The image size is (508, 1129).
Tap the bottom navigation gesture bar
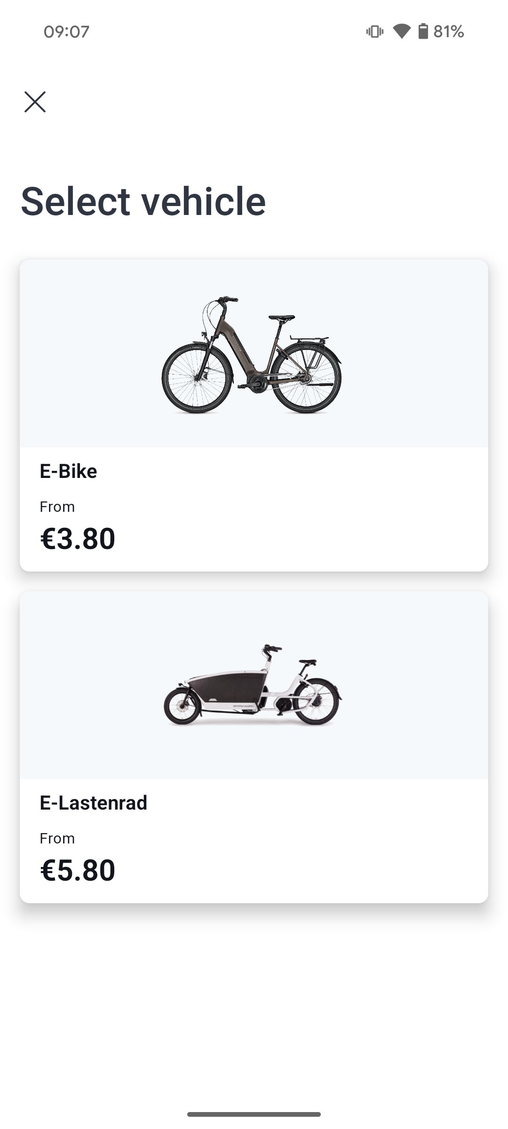254,1114
